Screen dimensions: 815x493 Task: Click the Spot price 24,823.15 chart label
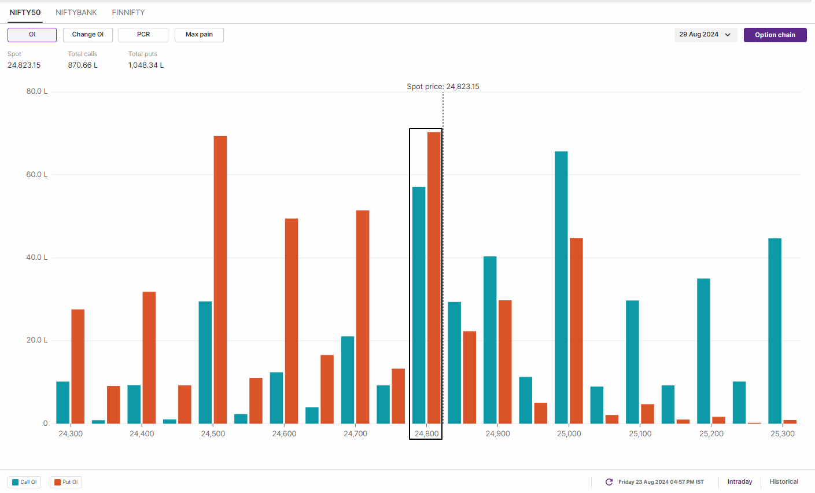[x=443, y=87]
